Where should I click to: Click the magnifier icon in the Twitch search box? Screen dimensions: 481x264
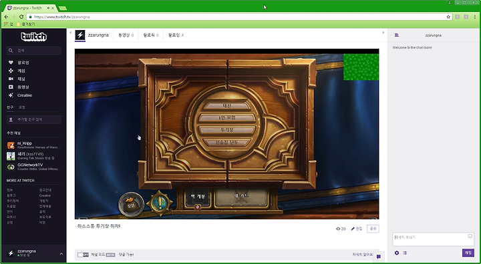[11, 51]
